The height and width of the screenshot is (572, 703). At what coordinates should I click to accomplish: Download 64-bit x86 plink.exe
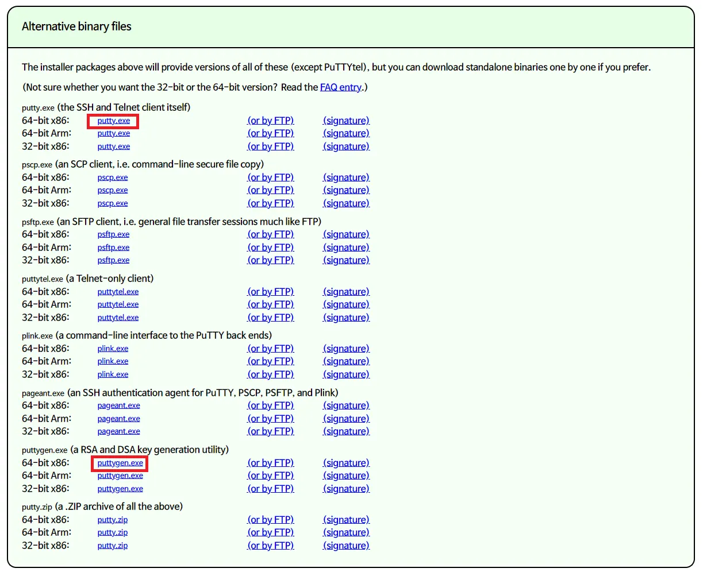(113, 349)
